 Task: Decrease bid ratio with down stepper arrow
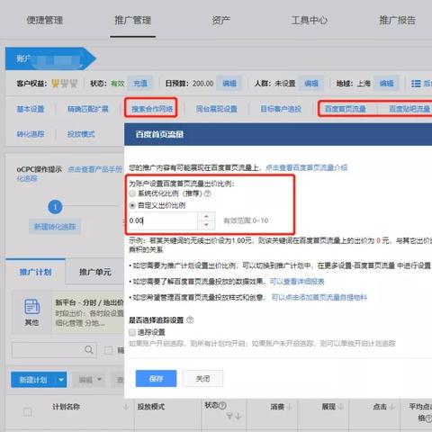click(x=206, y=225)
